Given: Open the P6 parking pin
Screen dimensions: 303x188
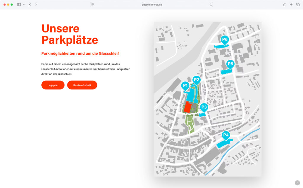Looking at the screenshot, I should (225, 40).
